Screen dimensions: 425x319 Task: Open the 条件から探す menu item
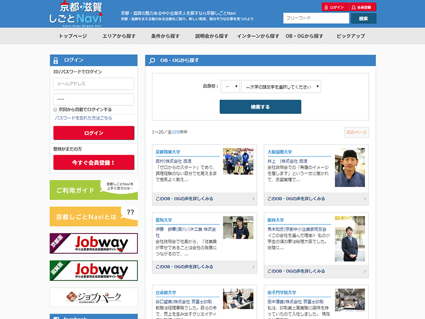[165, 36]
